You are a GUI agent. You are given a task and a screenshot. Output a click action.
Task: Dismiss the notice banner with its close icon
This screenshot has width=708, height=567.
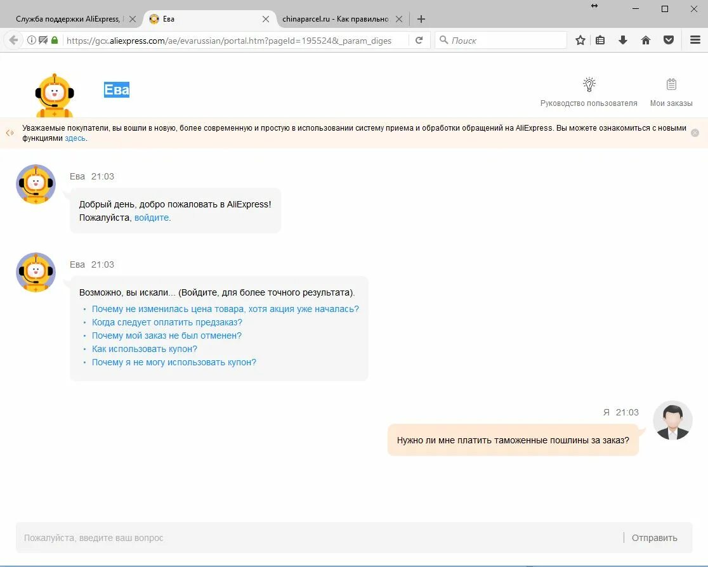click(695, 133)
